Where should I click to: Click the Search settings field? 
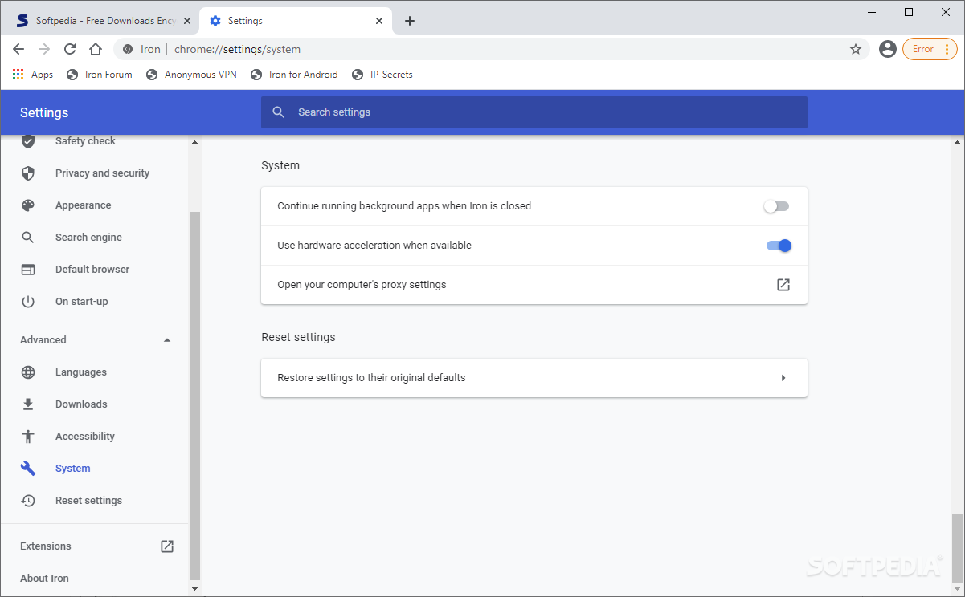coord(534,112)
